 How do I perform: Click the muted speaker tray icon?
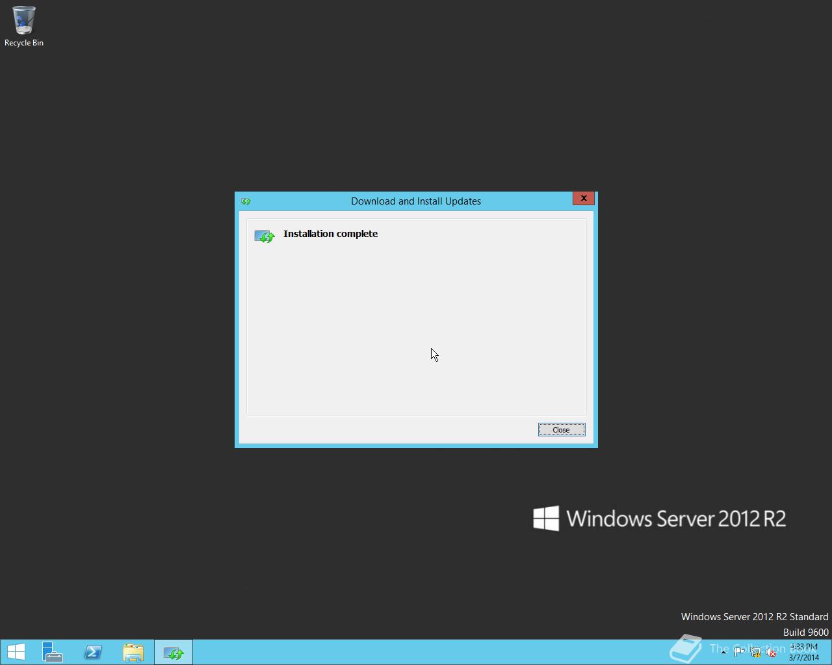[771, 652]
